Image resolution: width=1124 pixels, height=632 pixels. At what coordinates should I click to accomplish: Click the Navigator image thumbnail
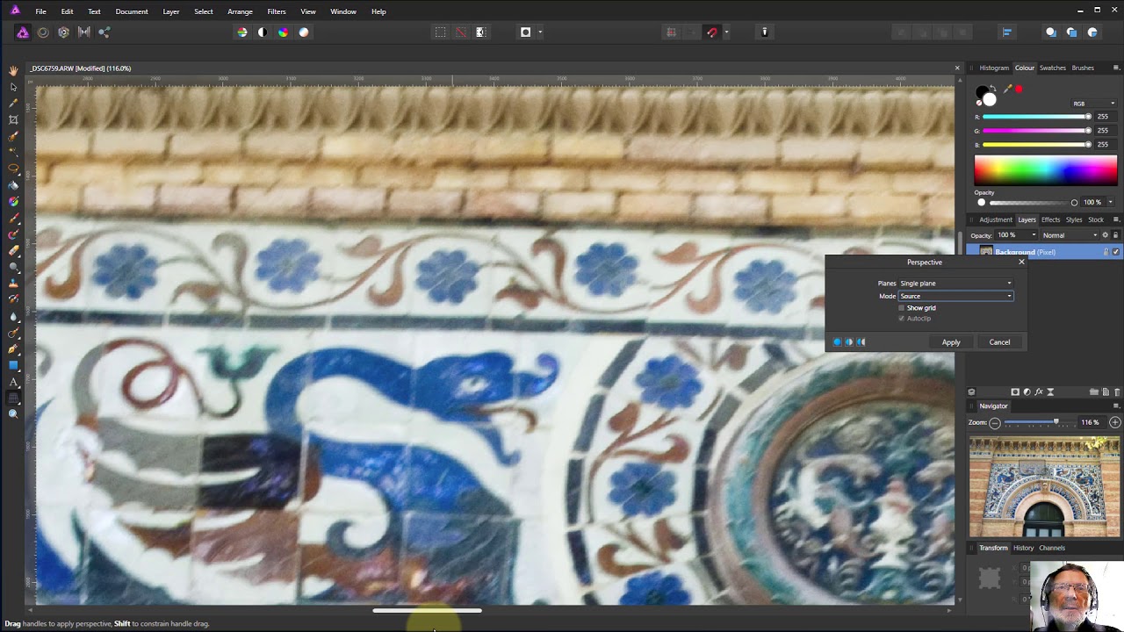(x=1044, y=487)
